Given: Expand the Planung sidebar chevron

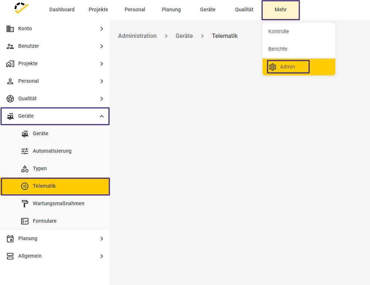Looking at the screenshot, I should 102,239.
